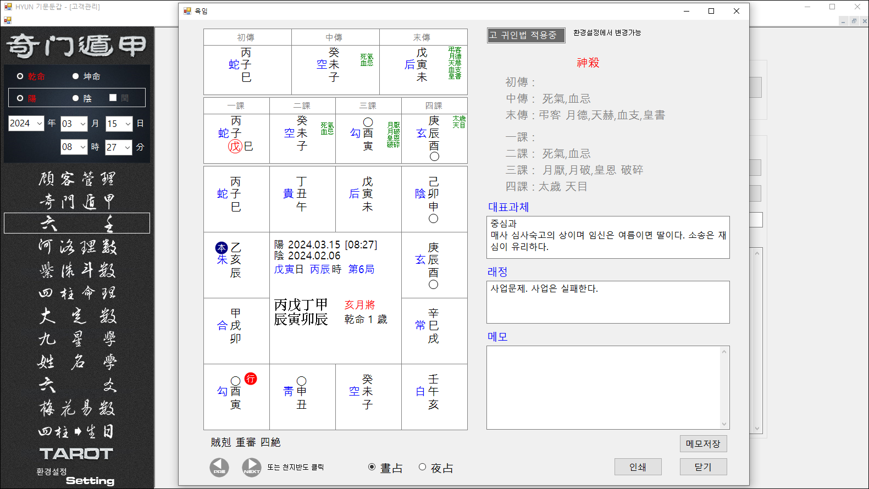Image resolution: width=869 pixels, height=489 pixels.
Task: Click the red 行 circle marker
Action: pyautogui.click(x=251, y=379)
